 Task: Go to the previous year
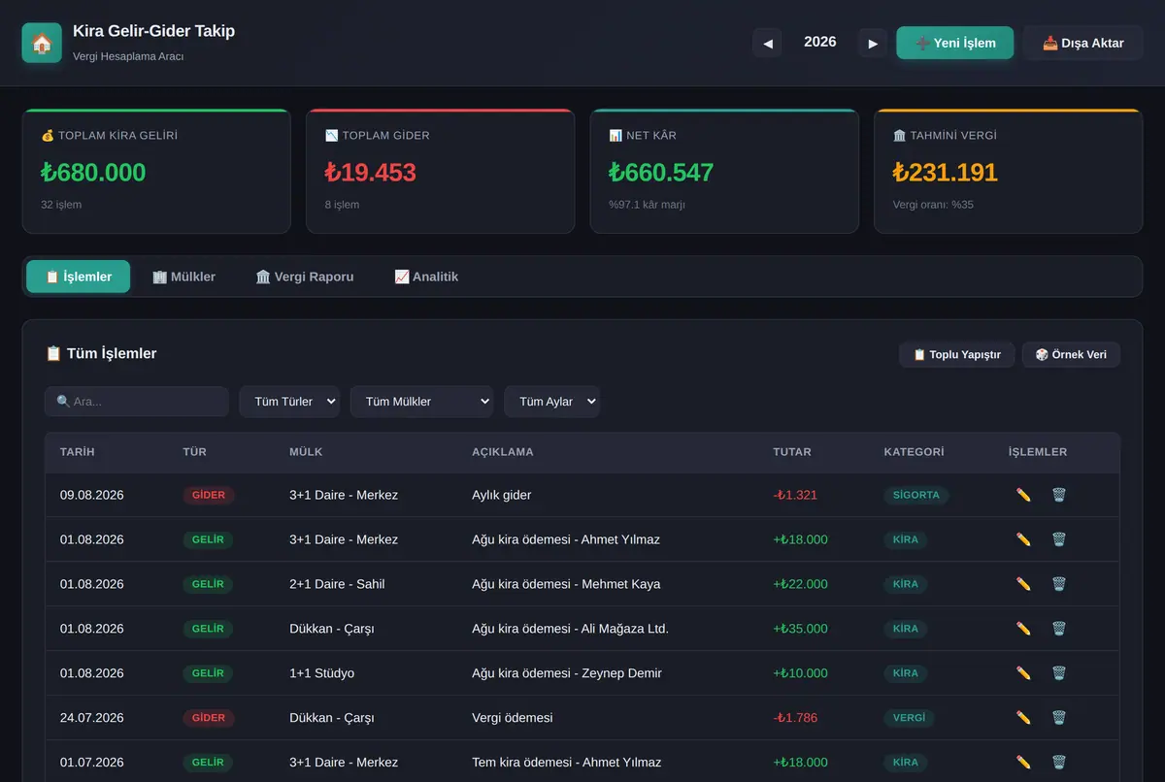[767, 43]
